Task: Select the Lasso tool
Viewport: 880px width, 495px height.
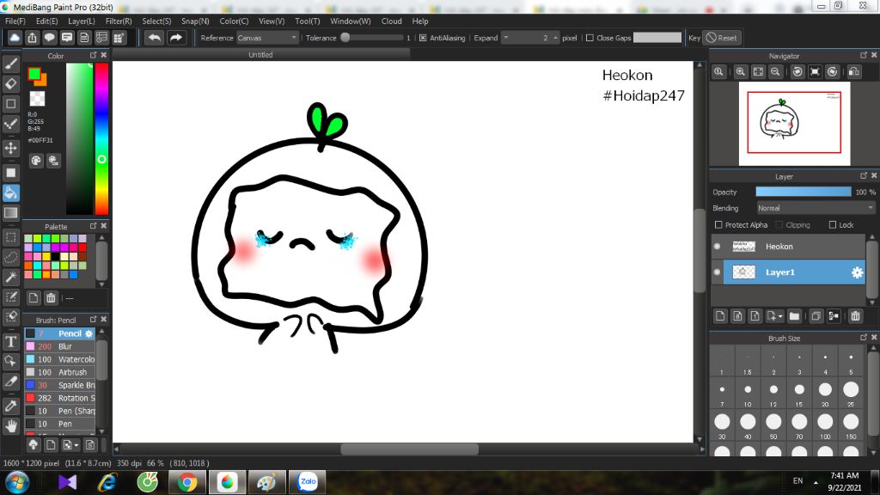Action: tap(10, 258)
